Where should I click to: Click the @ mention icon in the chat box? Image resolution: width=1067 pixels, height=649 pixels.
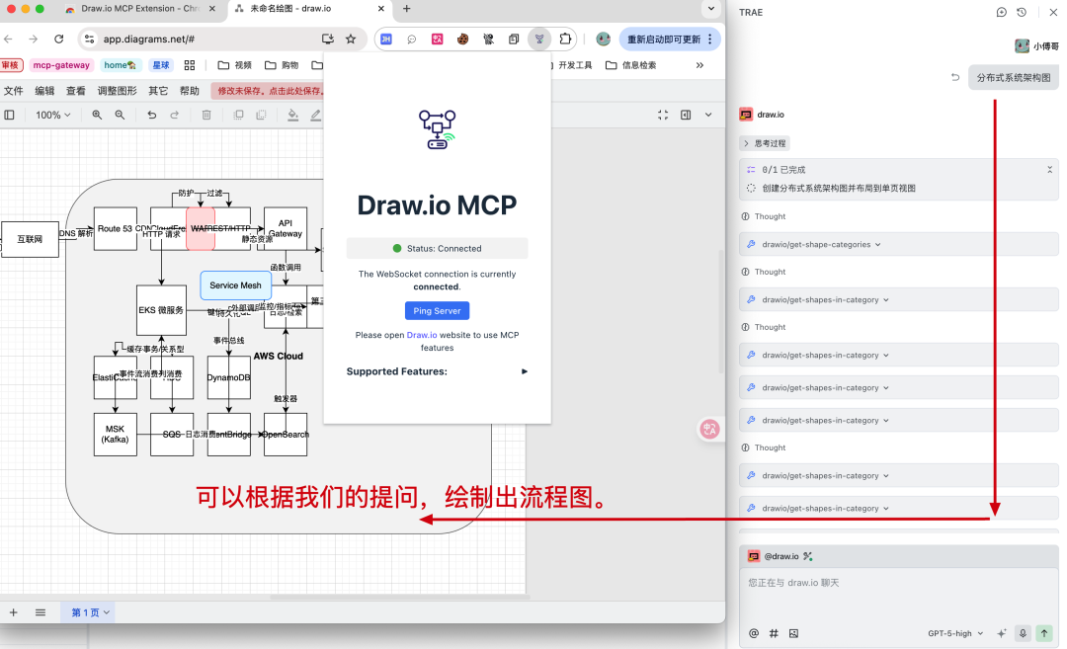752,633
